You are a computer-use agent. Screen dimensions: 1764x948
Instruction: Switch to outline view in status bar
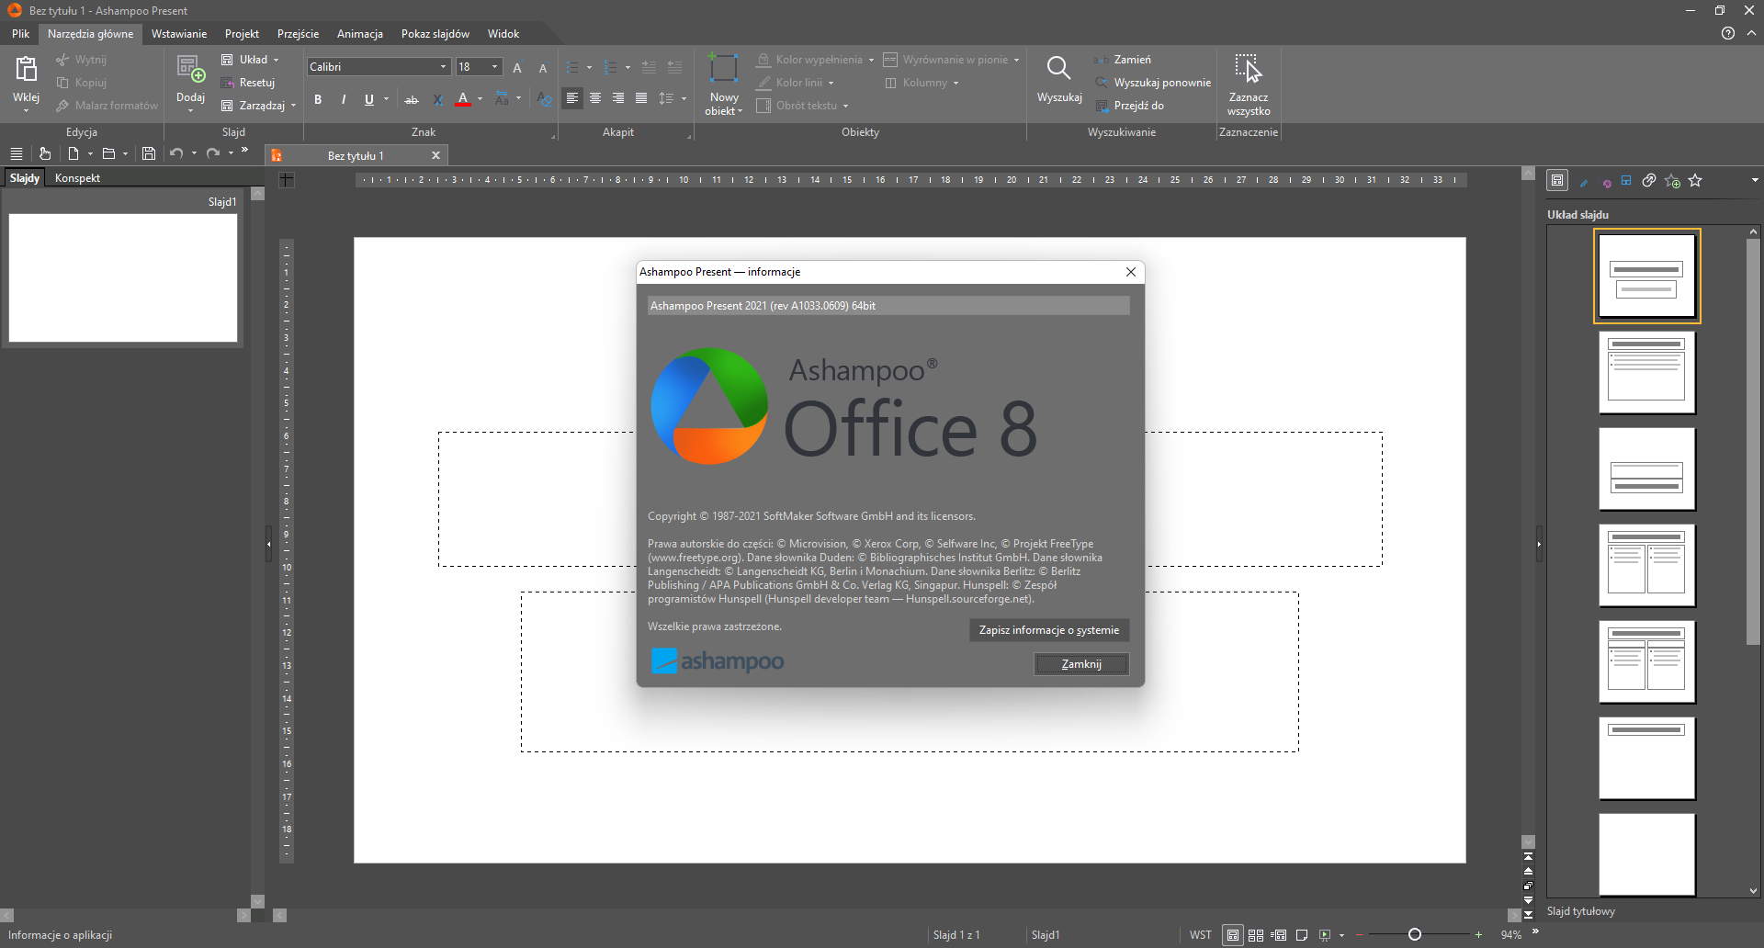(x=1279, y=935)
